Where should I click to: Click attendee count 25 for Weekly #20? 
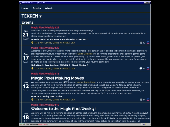click(144, 69)
